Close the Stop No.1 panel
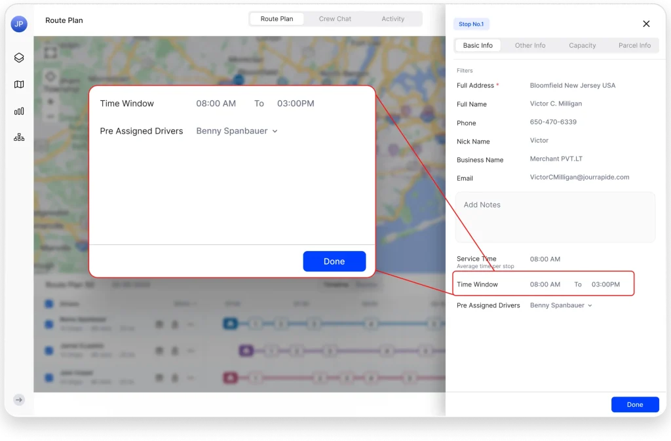 point(646,24)
